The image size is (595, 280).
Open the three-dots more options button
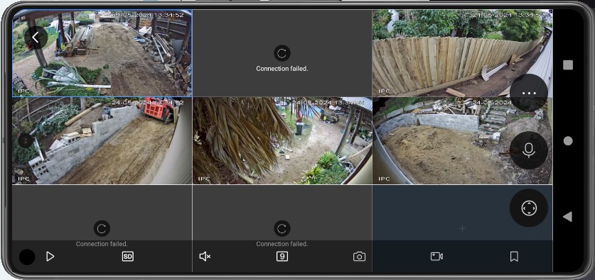click(529, 93)
